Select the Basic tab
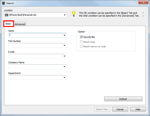This screenshot has width=150, height=116. coord(8,24)
